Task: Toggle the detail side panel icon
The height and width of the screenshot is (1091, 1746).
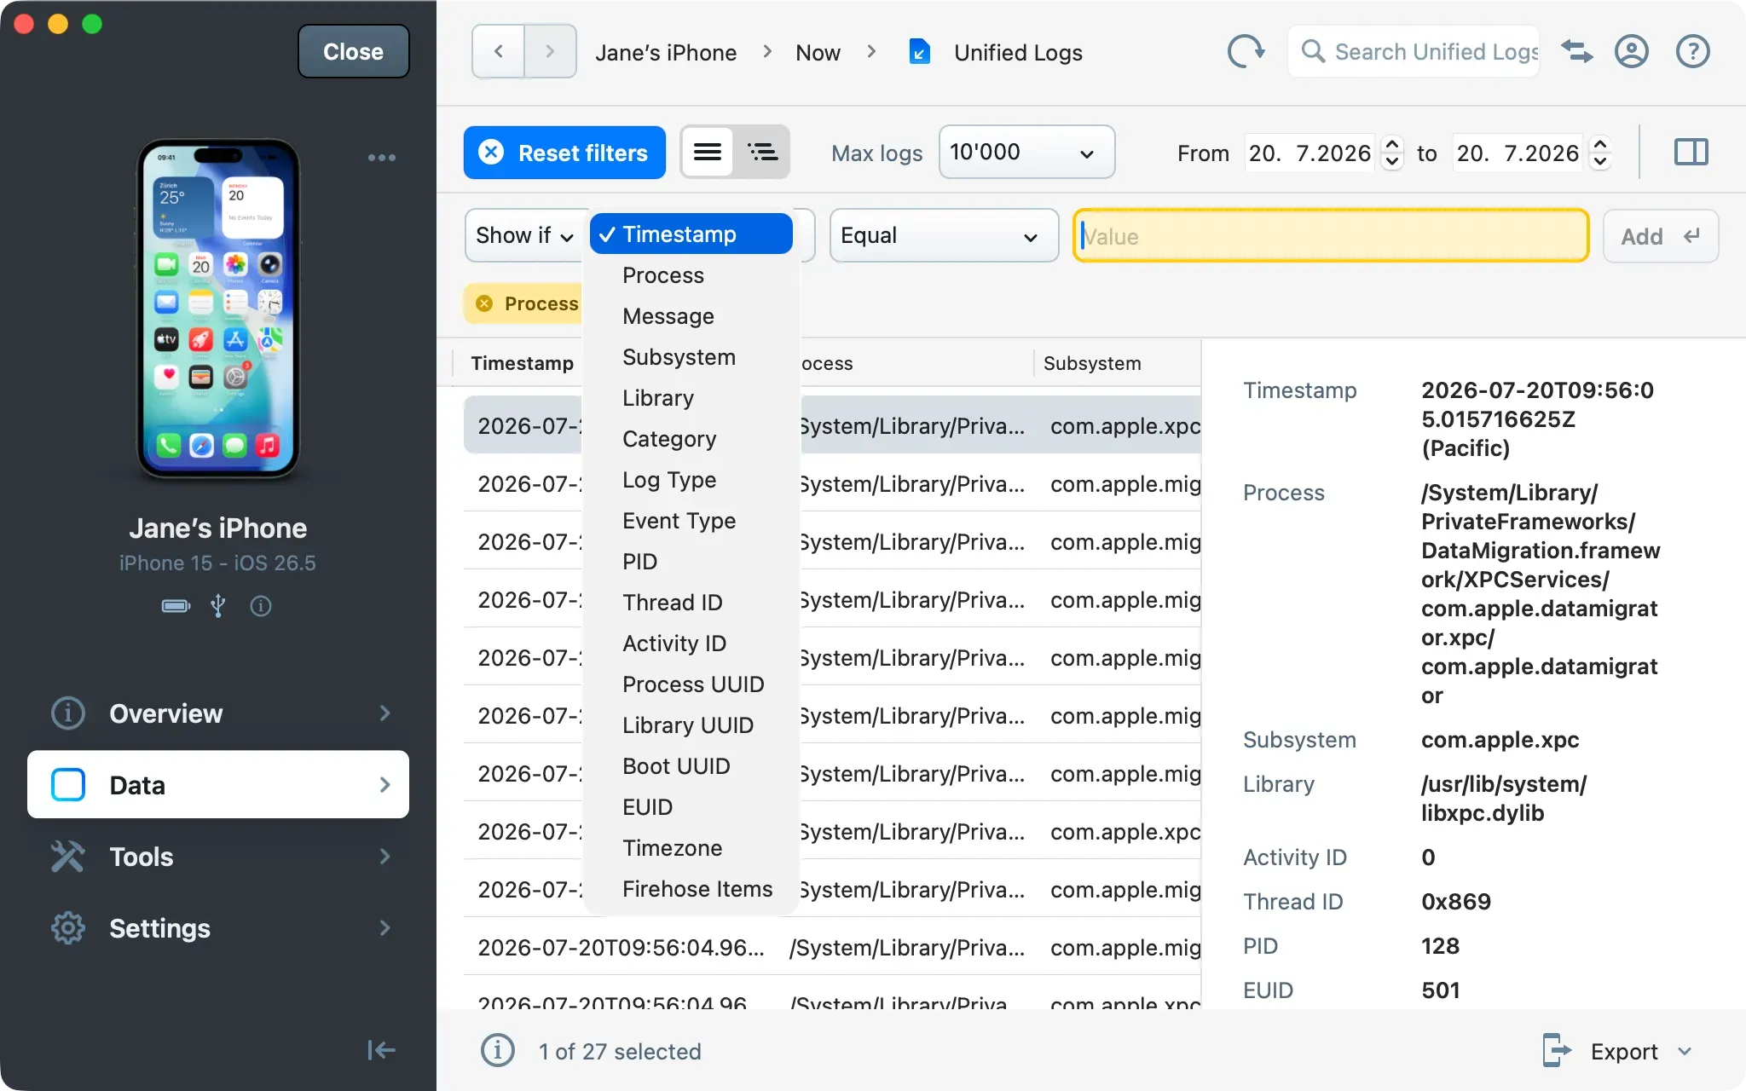Action: pos(1691,153)
